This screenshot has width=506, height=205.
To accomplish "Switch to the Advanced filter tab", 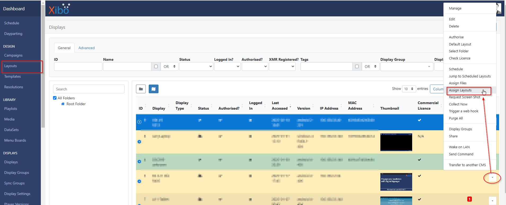I will [x=86, y=48].
